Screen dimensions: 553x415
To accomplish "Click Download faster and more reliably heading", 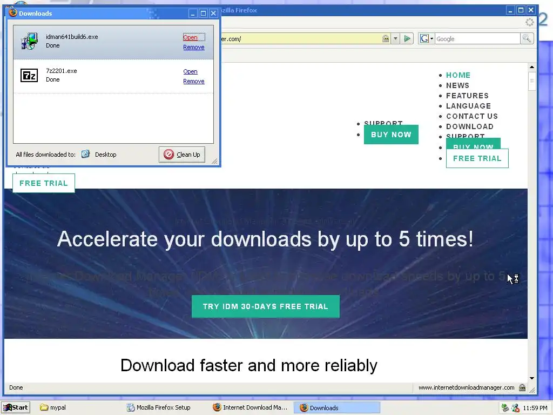I will tap(249, 365).
